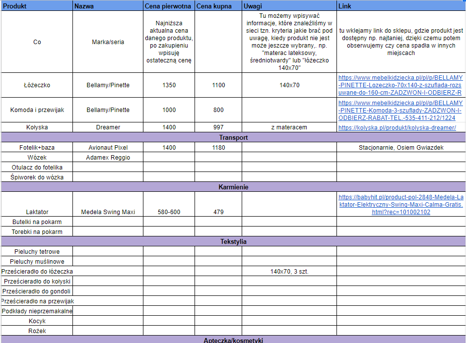Select the Cena kupna header cell

(x=218, y=6)
